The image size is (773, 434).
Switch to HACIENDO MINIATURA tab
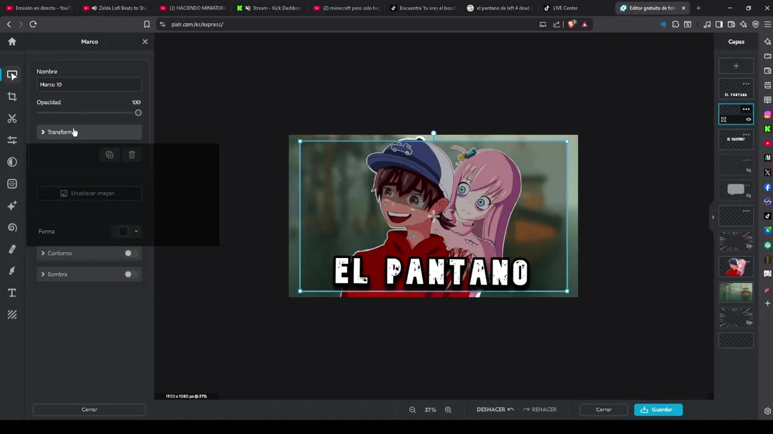pos(193,8)
